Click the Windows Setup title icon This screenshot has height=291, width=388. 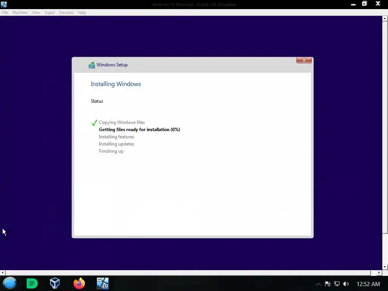tap(92, 65)
